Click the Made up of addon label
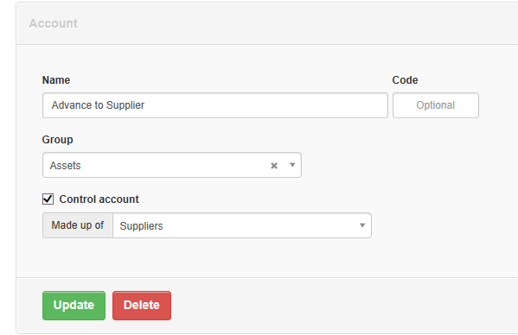The height and width of the screenshot is (335, 518). point(78,225)
